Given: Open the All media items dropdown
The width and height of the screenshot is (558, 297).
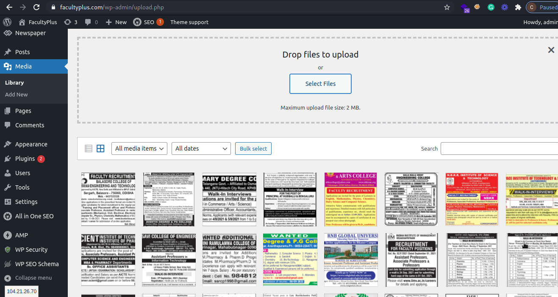Looking at the screenshot, I should tap(139, 148).
